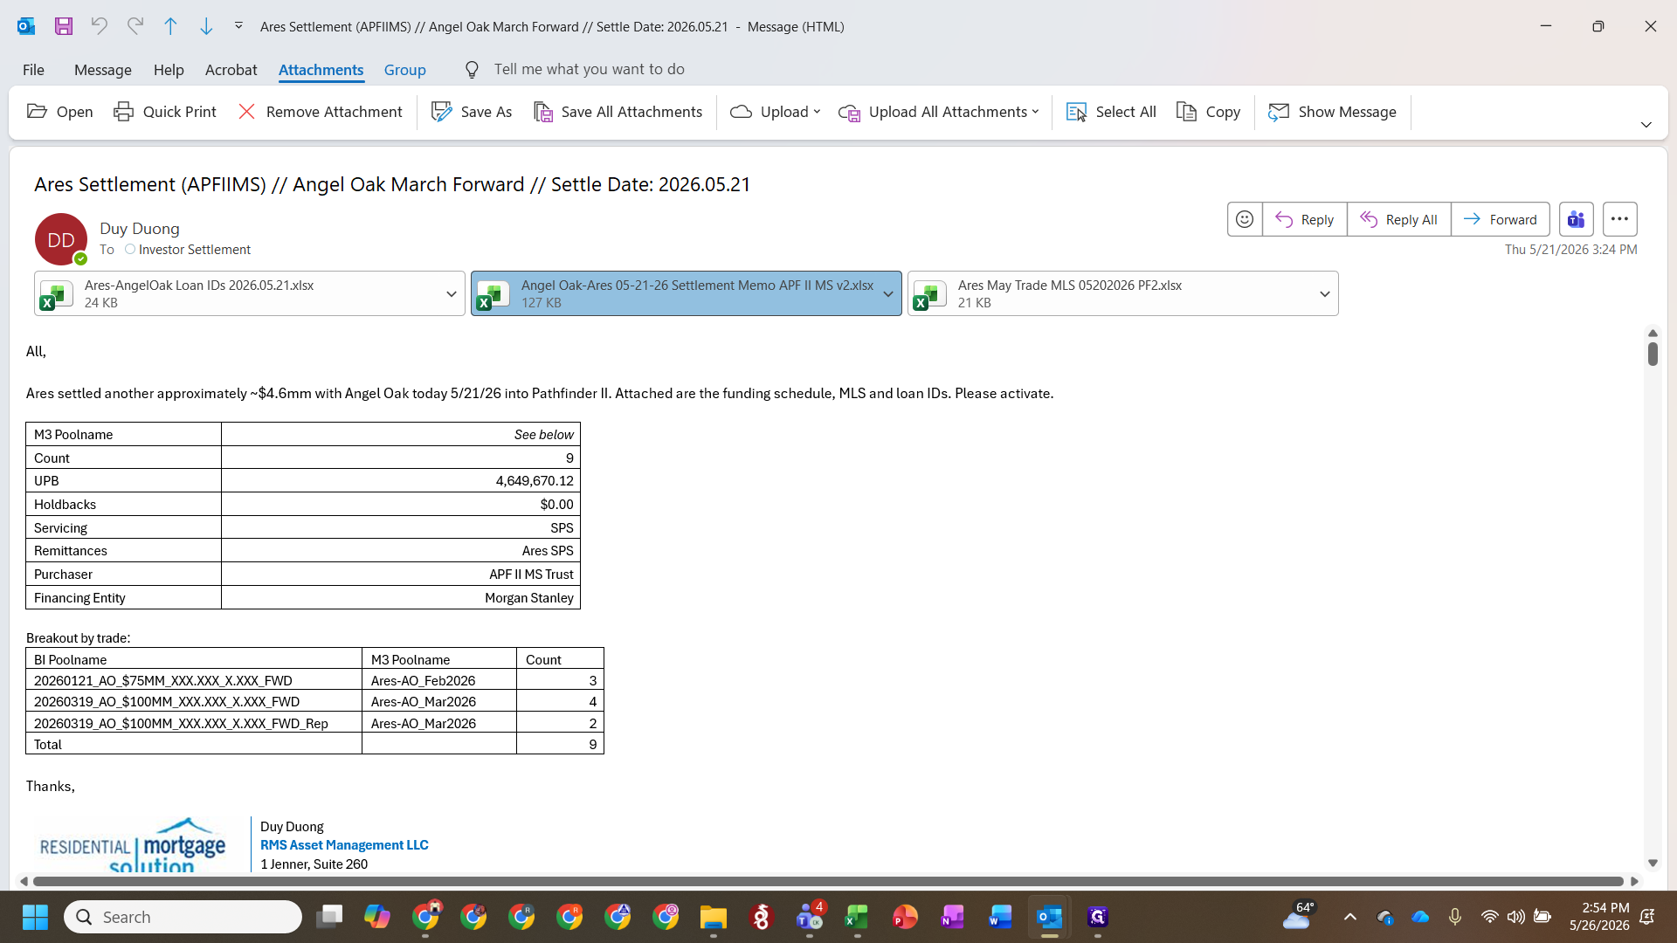
Task: Customize the Quick Access Toolbar dropdown
Action: click(238, 26)
